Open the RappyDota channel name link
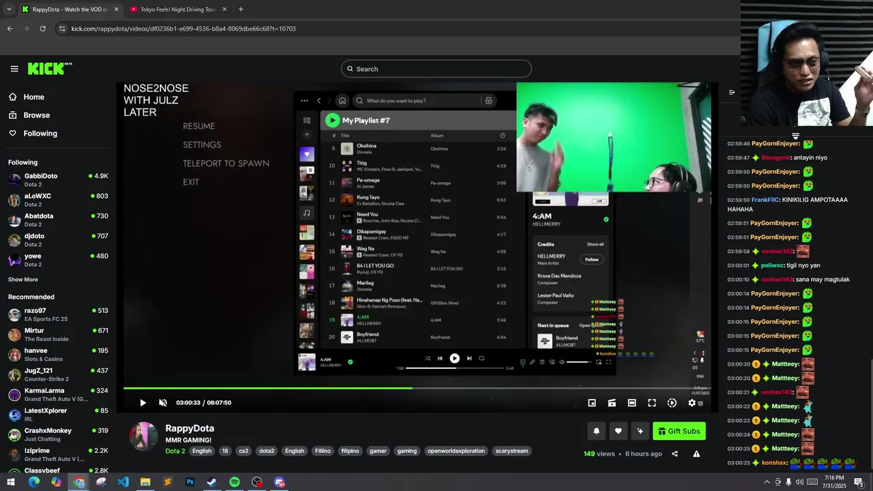Screen dimensions: 873x491 (190, 428)
